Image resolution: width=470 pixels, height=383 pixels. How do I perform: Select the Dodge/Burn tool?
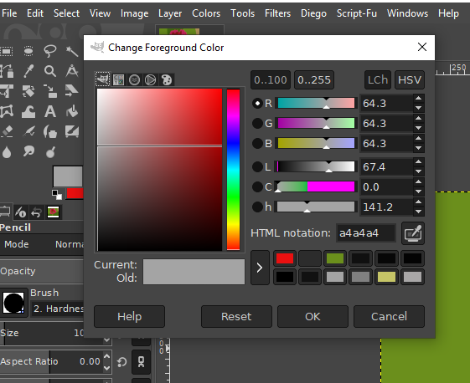tap(50, 152)
